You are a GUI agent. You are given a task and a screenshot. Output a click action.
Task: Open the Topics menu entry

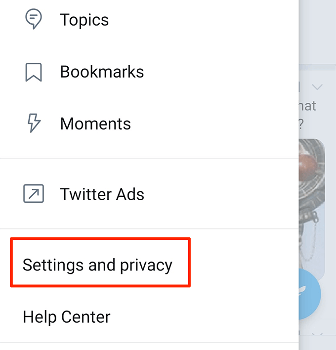84,20
